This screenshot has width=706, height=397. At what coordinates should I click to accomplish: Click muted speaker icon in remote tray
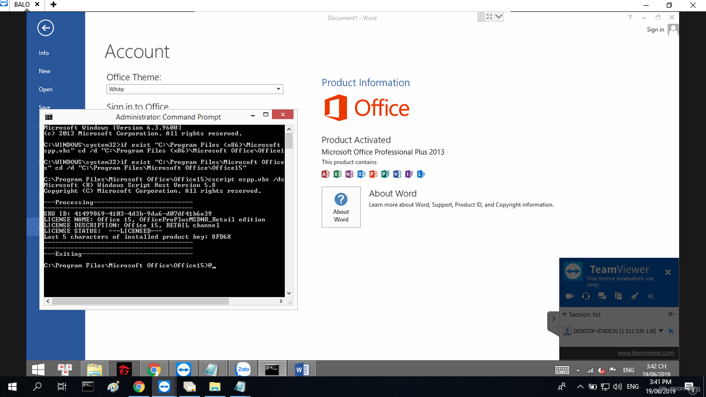click(601, 370)
